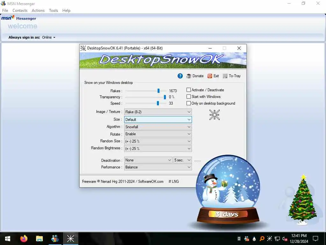Viewport: 326px width, 245px height.
Task: Open File Explorer from the taskbar
Action: [39, 239]
